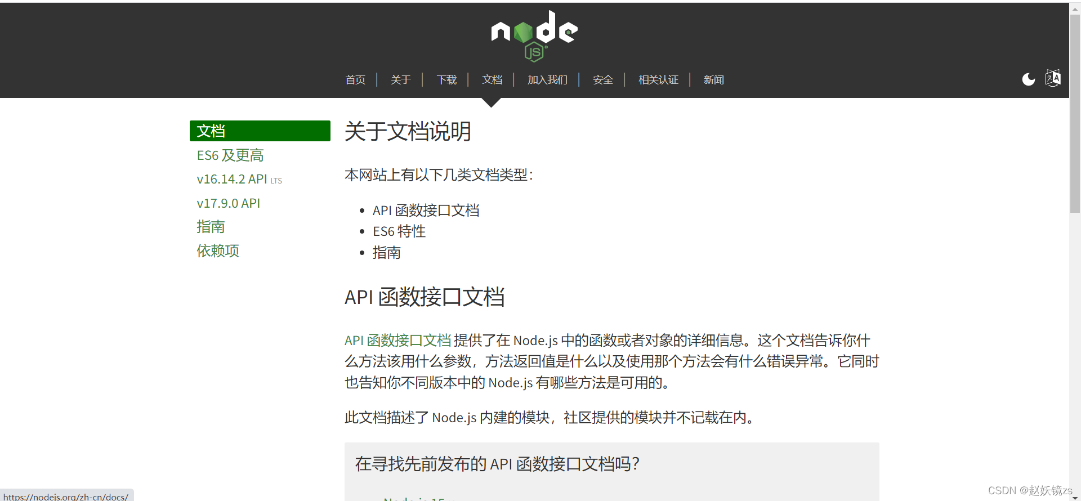Select 文档 in the top navigation
The width and height of the screenshot is (1081, 501).
click(492, 80)
